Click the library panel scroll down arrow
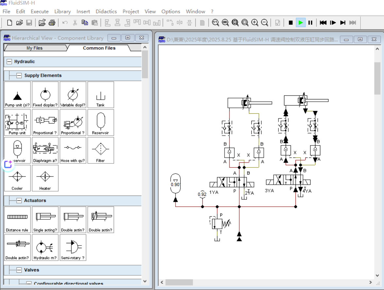Viewport: 384px width, 290px height. click(145, 281)
